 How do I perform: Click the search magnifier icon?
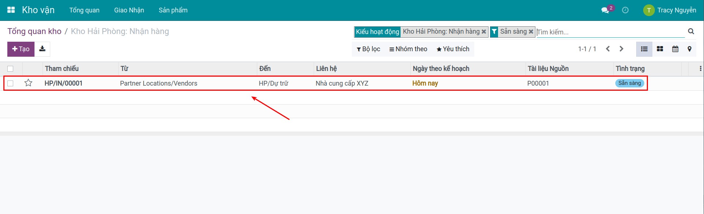point(691,31)
